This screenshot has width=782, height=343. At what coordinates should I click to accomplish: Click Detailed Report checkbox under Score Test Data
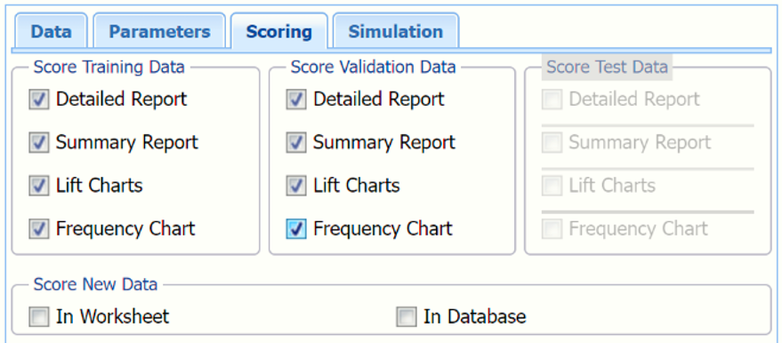pos(552,100)
